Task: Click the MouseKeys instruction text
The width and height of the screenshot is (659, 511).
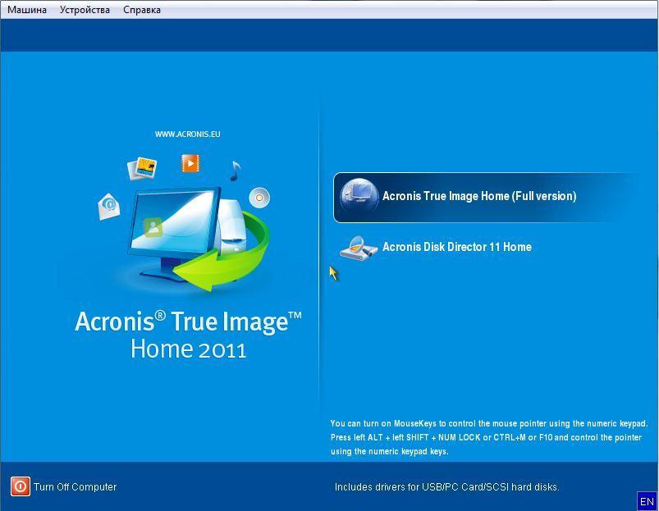Action: coord(489,437)
